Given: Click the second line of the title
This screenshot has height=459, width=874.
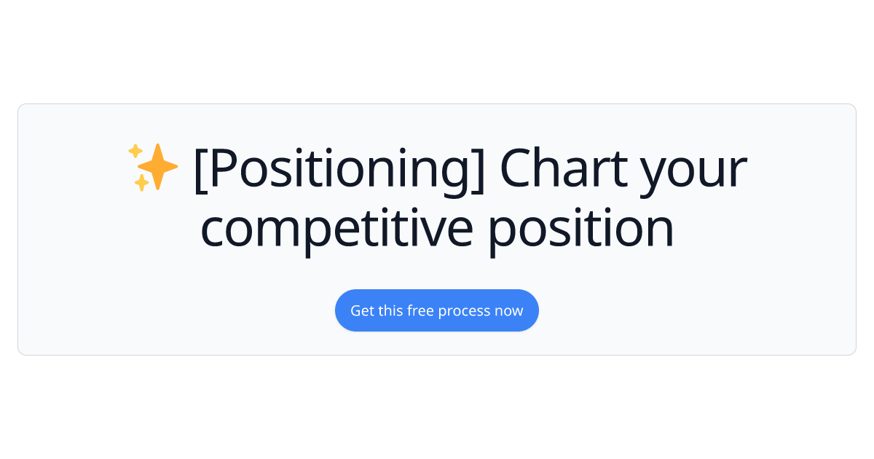Looking at the screenshot, I should click(437, 226).
